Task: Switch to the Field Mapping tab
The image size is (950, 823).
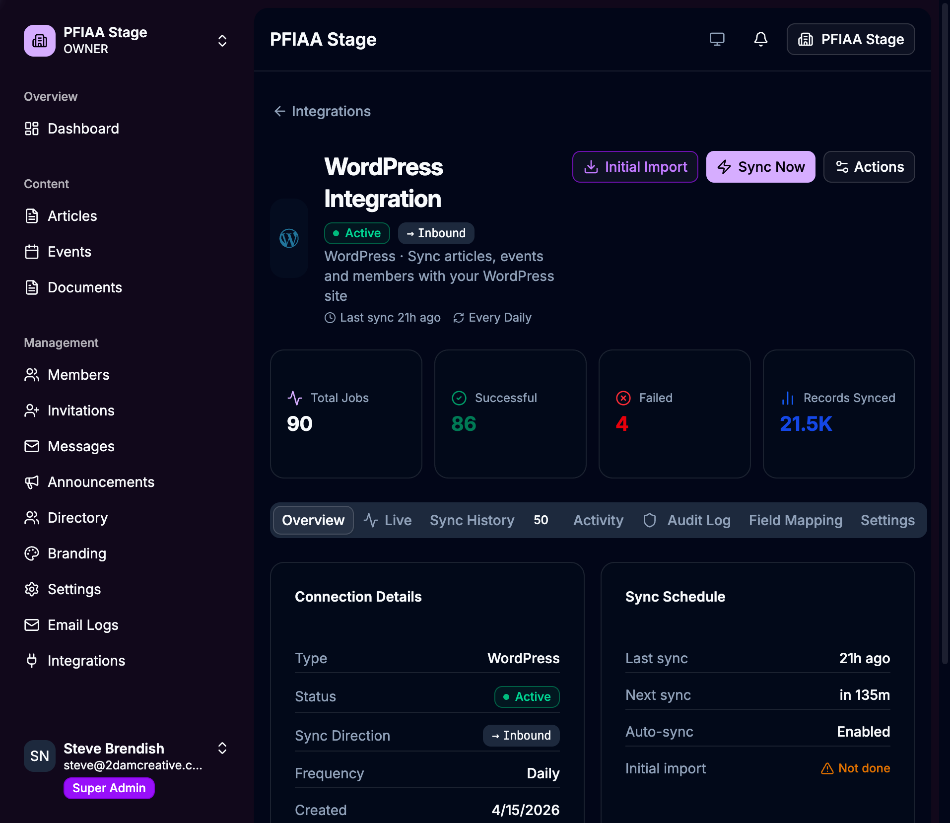Action: tap(796, 520)
